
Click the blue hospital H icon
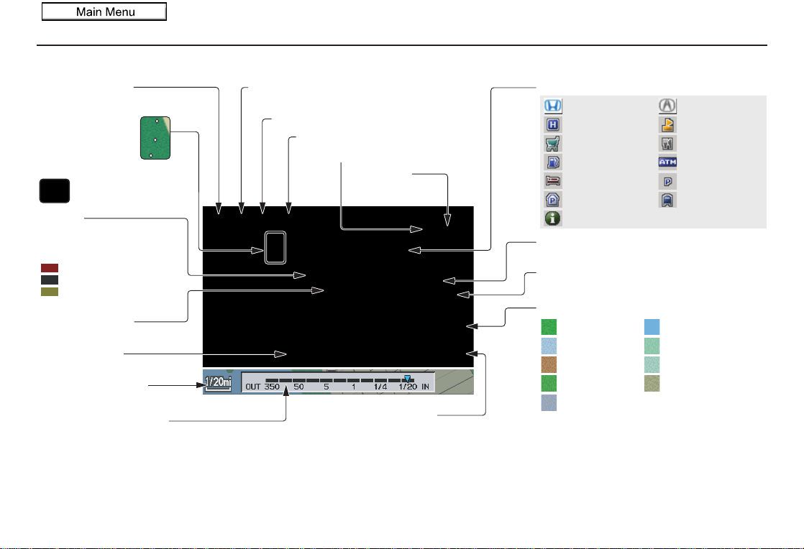(x=552, y=124)
